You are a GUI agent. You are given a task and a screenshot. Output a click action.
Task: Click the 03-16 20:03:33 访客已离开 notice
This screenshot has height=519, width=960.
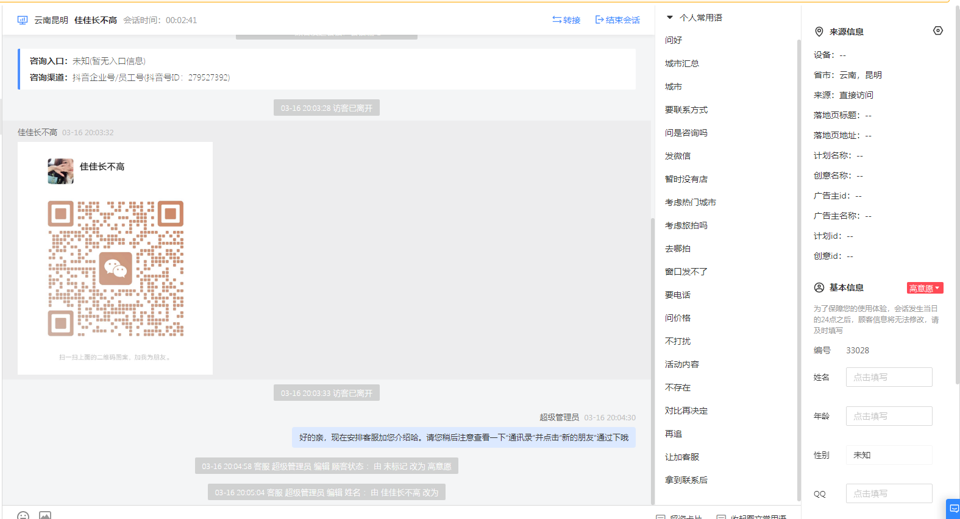pyautogui.click(x=327, y=393)
